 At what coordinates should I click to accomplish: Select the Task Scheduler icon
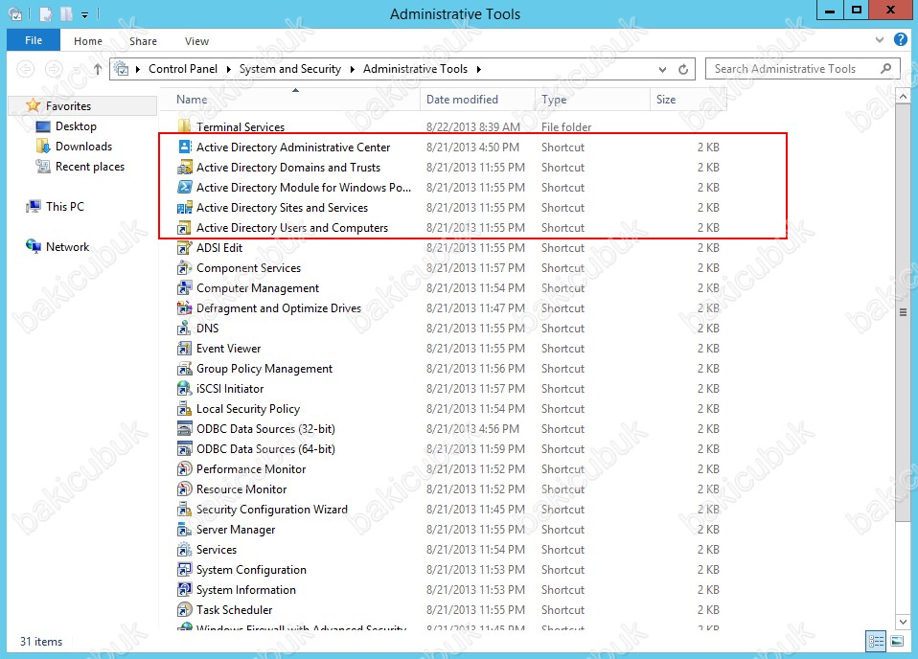[184, 610]
